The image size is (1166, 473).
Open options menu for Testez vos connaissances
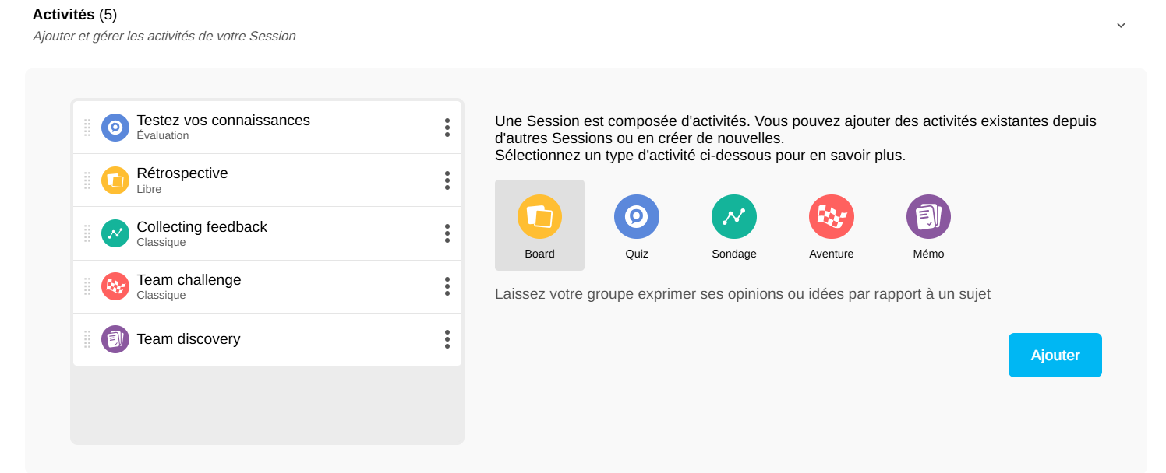(x=447, y=128)
